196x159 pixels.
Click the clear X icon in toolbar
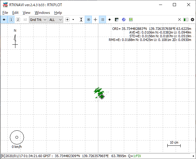tap(179, 19)
